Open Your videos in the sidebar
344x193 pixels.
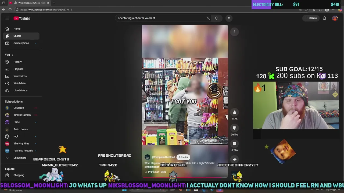(x=21, y=76)
